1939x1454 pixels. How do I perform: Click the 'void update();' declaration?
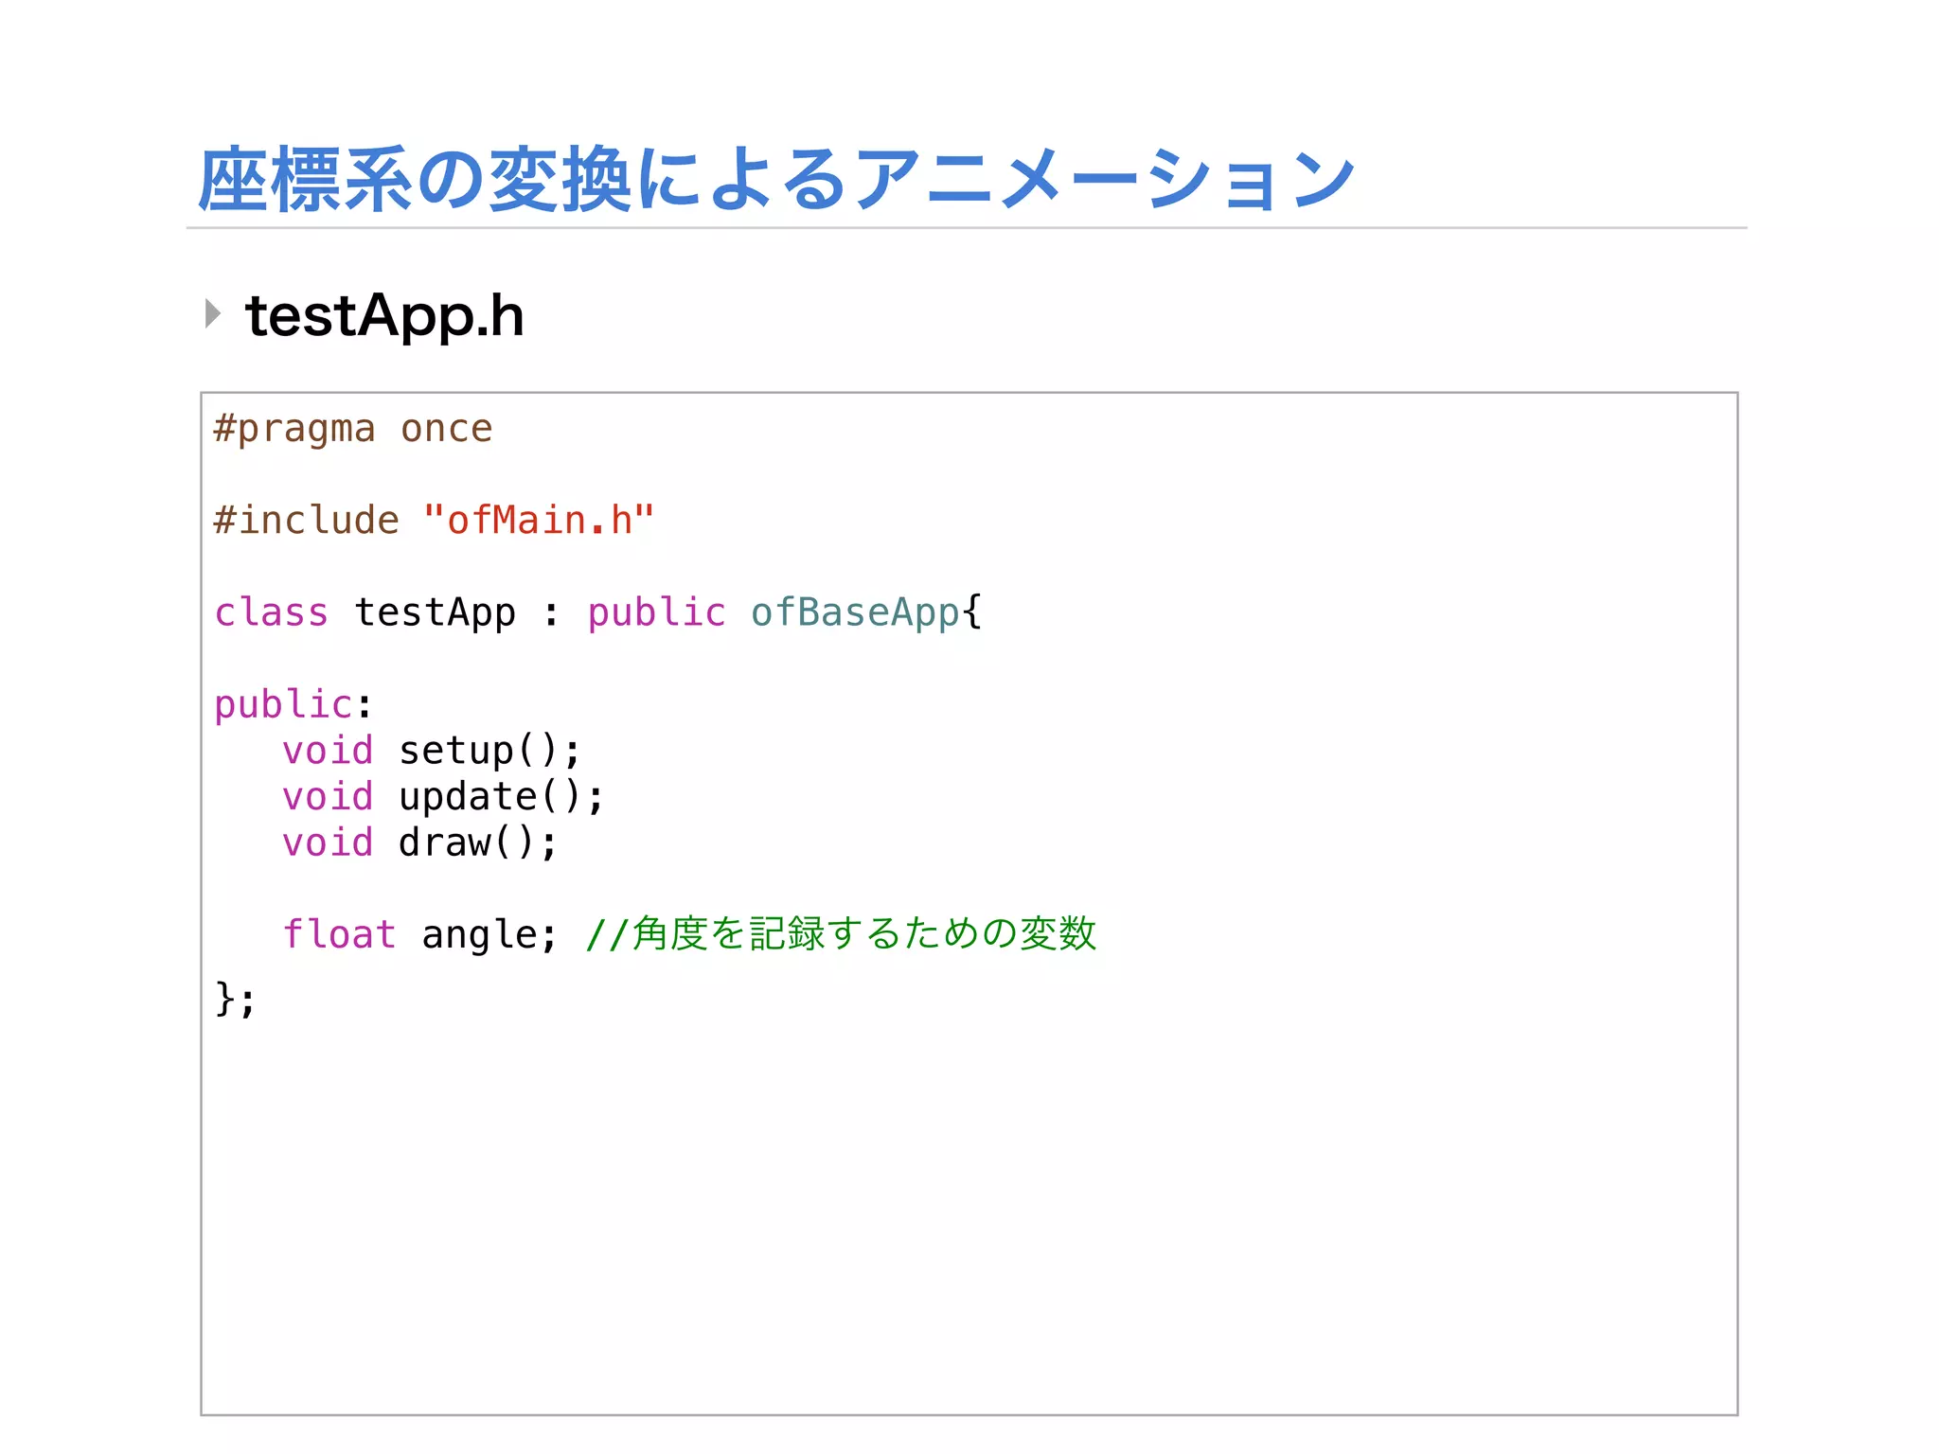tap(443, 797)
